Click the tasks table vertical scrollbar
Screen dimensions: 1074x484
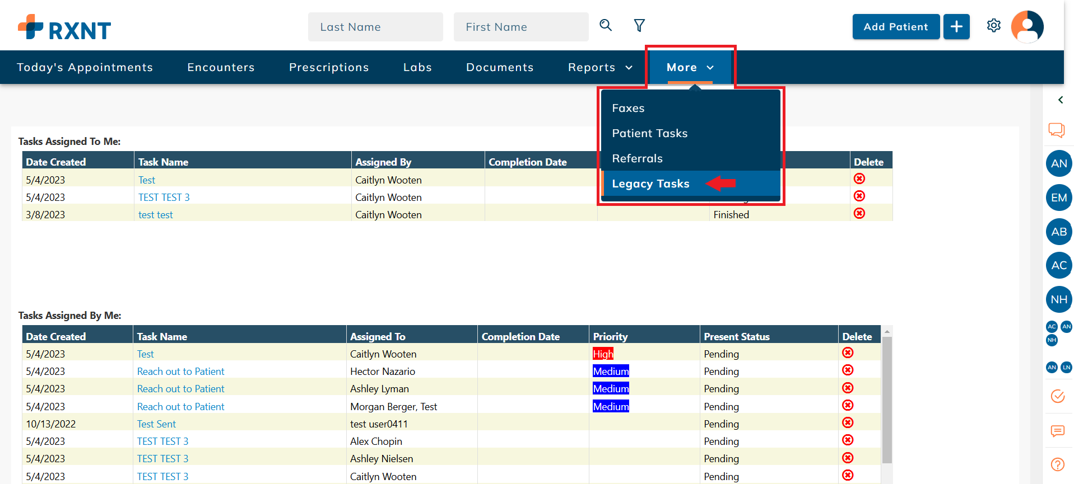[x=887, y=400]
